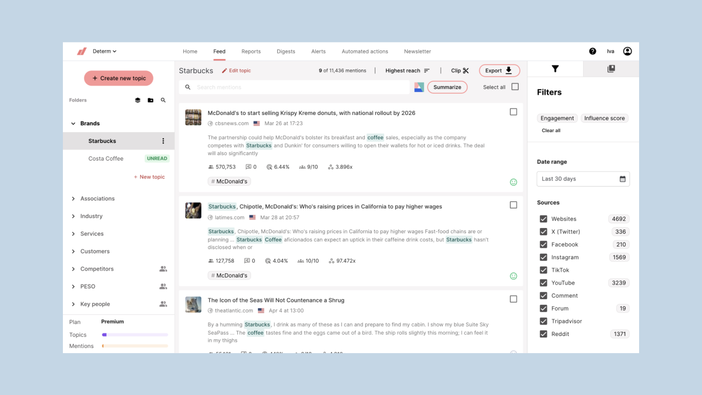Select the Icon of the Seas mention checkbox
This screenshot has width=702, height=395.
point(513,299)
